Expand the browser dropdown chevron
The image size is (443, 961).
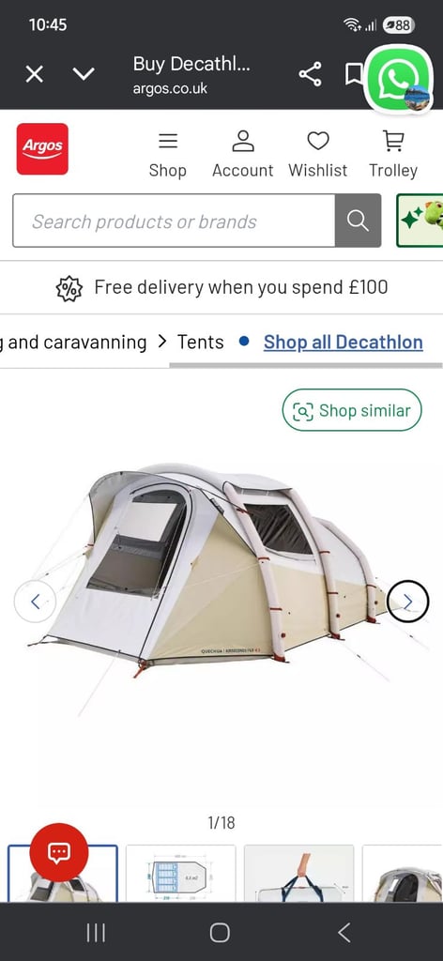(84, 75)
